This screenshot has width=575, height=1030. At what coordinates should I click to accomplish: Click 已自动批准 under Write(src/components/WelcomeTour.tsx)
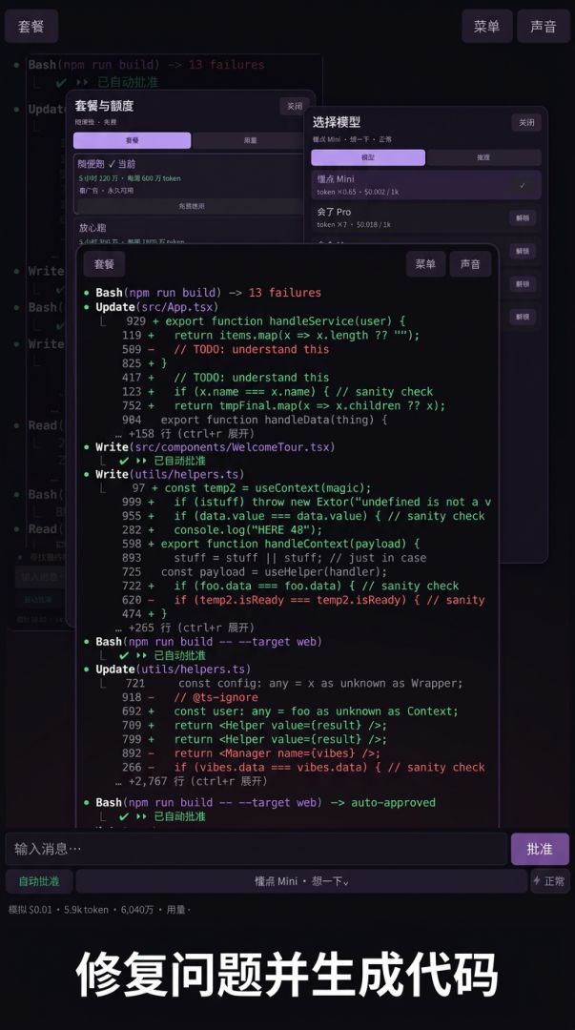point(179,461)
